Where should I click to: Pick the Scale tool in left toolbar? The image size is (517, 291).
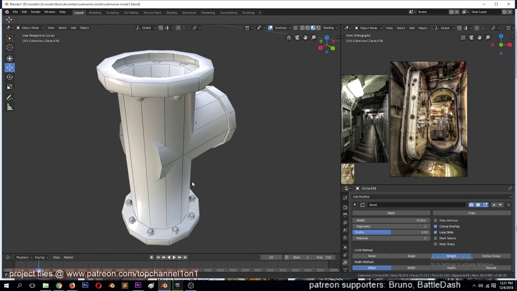[10, 87]
